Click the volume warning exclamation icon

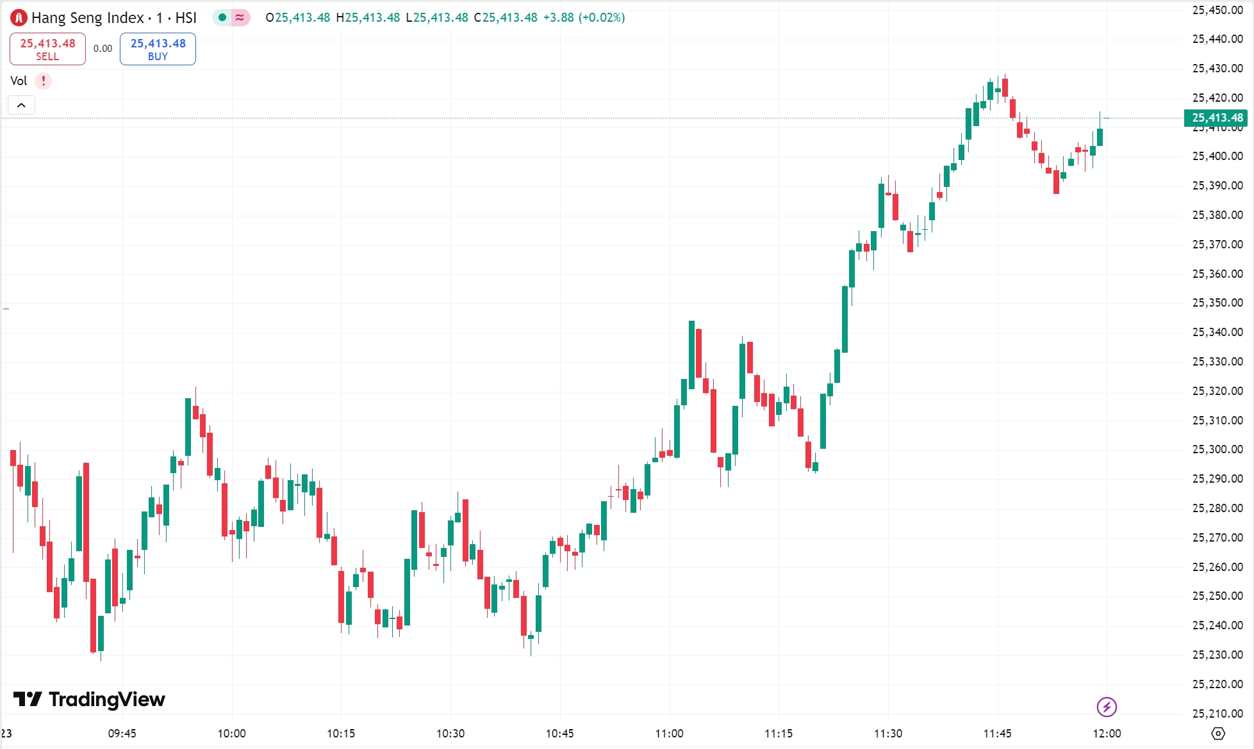point(42,81)
